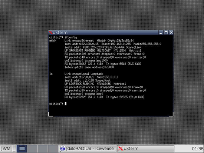Viewport: 204px width, 153px height.
Task: Close the uxterm window
Action: 171,33
